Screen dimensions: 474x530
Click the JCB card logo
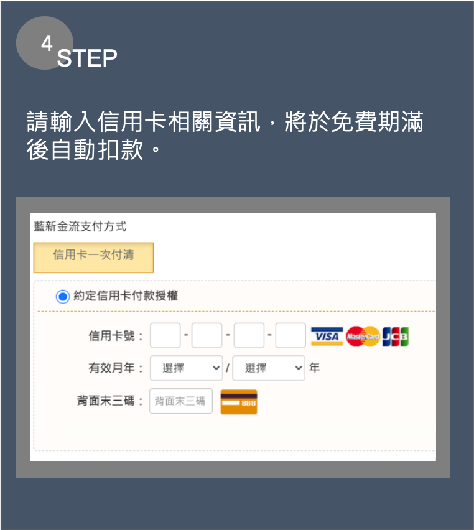(395, 337)
